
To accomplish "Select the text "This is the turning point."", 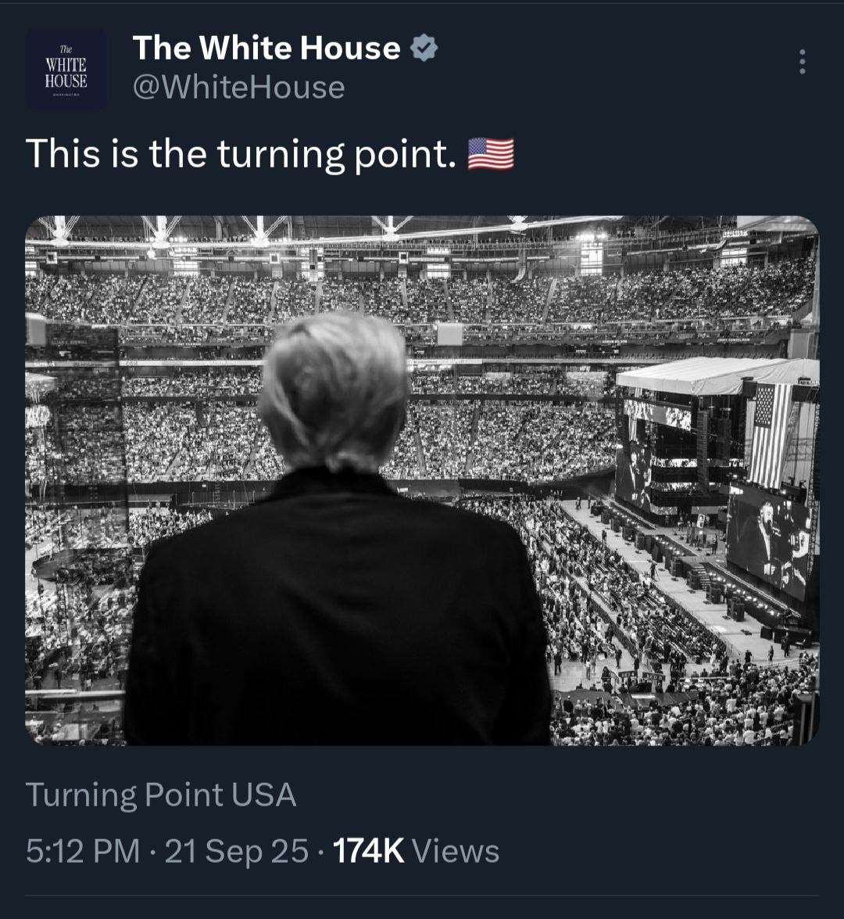I will (241, 153).
